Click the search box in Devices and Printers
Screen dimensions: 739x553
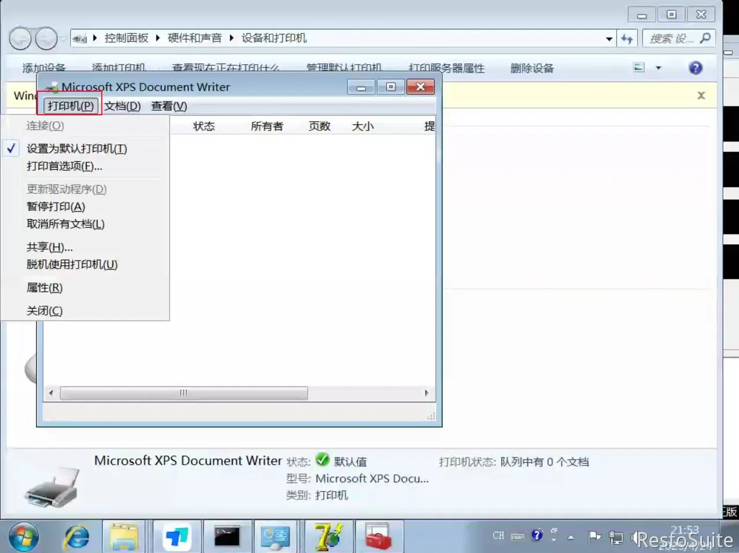(x=679, y=39)
